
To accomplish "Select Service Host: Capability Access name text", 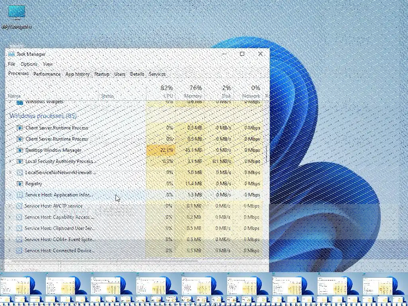I will coord(60,217).
